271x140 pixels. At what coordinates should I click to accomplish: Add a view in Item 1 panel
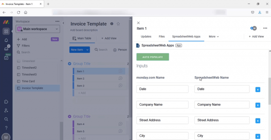(x=256, y=37)
